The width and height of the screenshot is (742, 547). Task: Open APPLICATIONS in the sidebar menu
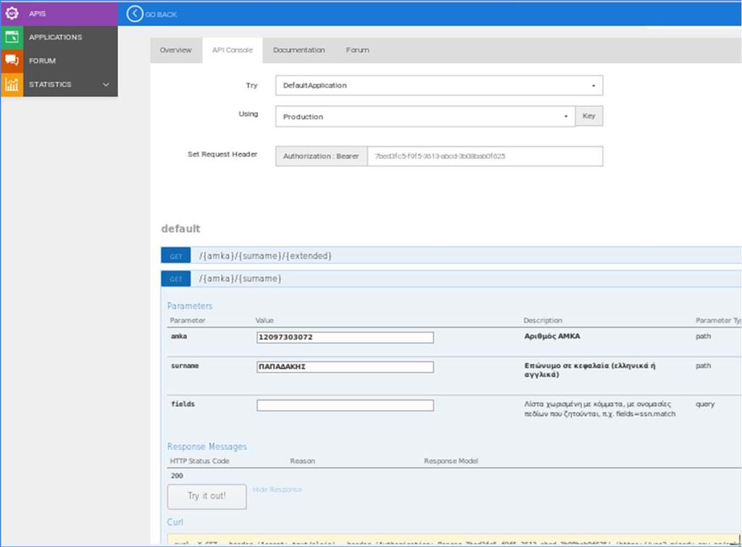pyautogui.click(x=59, y=38)
